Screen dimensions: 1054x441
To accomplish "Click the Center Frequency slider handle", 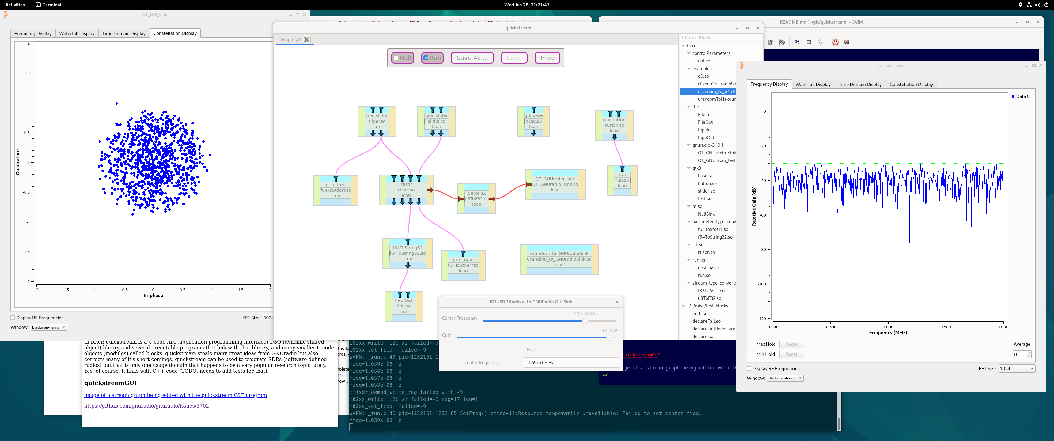I will [x=585, y=321].
